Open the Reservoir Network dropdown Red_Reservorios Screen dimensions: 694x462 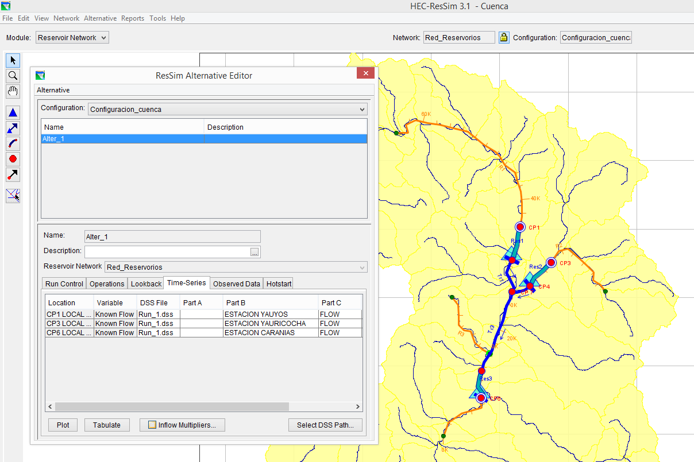click(236, 267)
